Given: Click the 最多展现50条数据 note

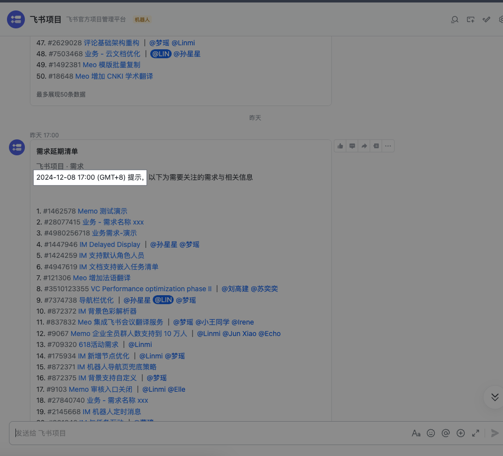Looking at the screenshot, I should coord(61,95).
